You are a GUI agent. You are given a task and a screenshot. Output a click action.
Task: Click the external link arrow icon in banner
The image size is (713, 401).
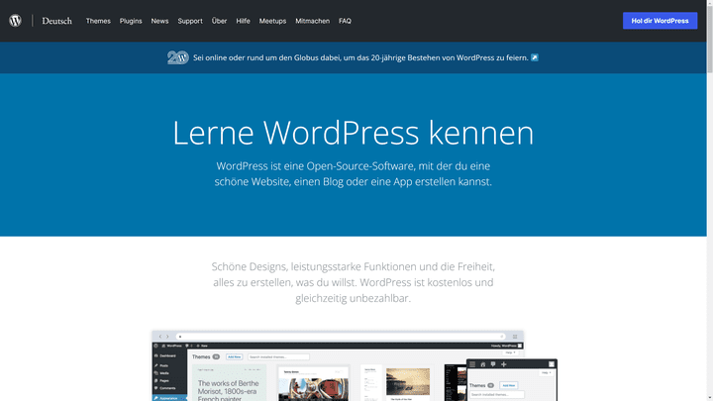pos(535,57)
